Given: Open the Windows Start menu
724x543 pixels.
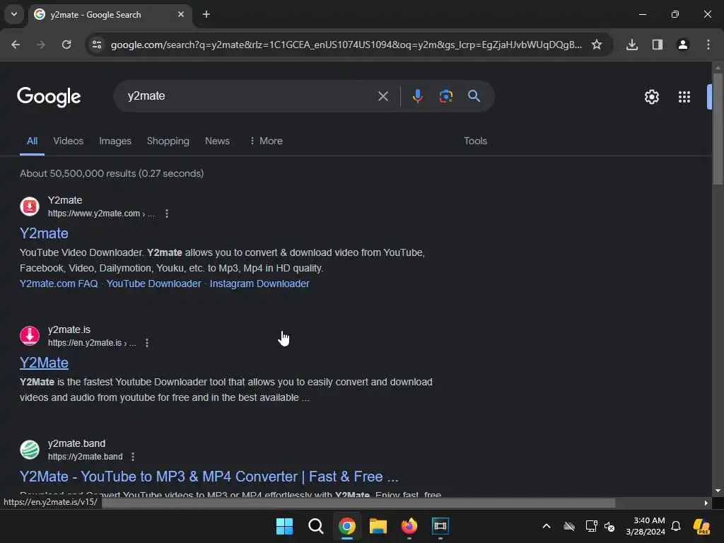Looking at the screenshot, I should [x=284, y=526].
